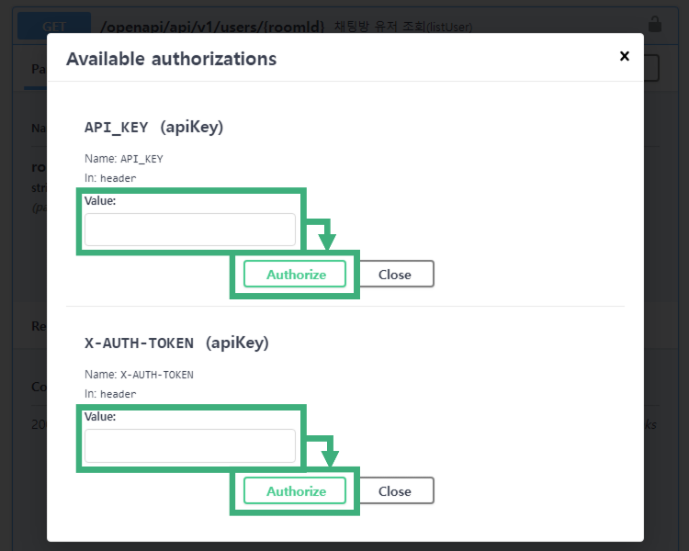Click the Name: API_KEY text

click(x=123, y=159)
